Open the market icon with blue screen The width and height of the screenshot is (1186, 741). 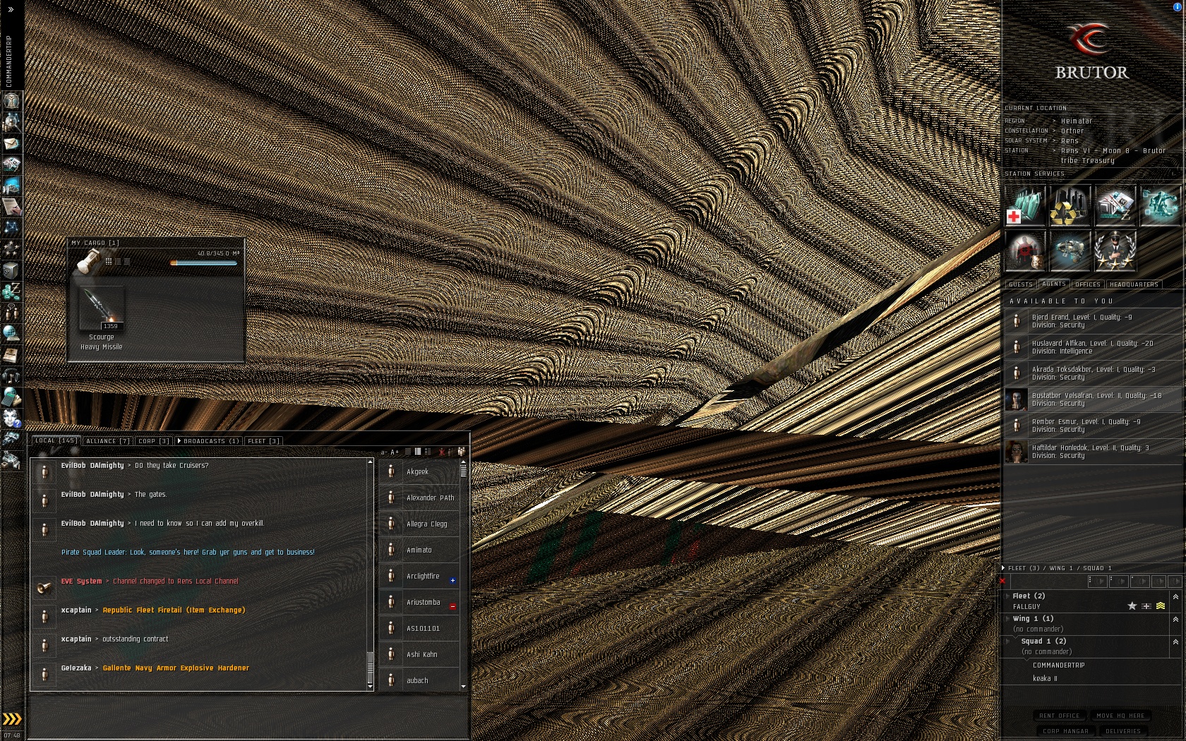11,186
